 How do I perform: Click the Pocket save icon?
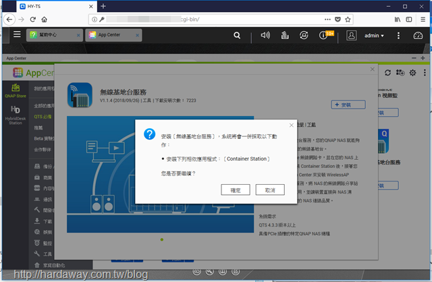337,20
